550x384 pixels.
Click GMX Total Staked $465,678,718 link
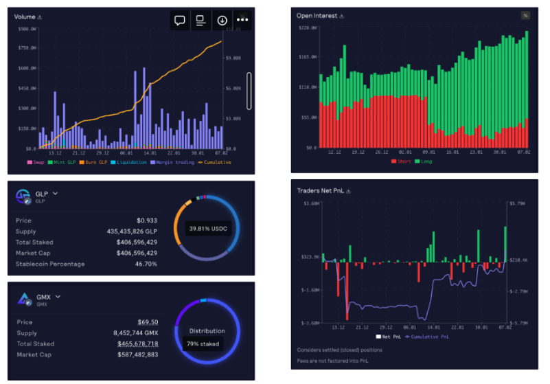pyautogui.click(x=137, y=343)
